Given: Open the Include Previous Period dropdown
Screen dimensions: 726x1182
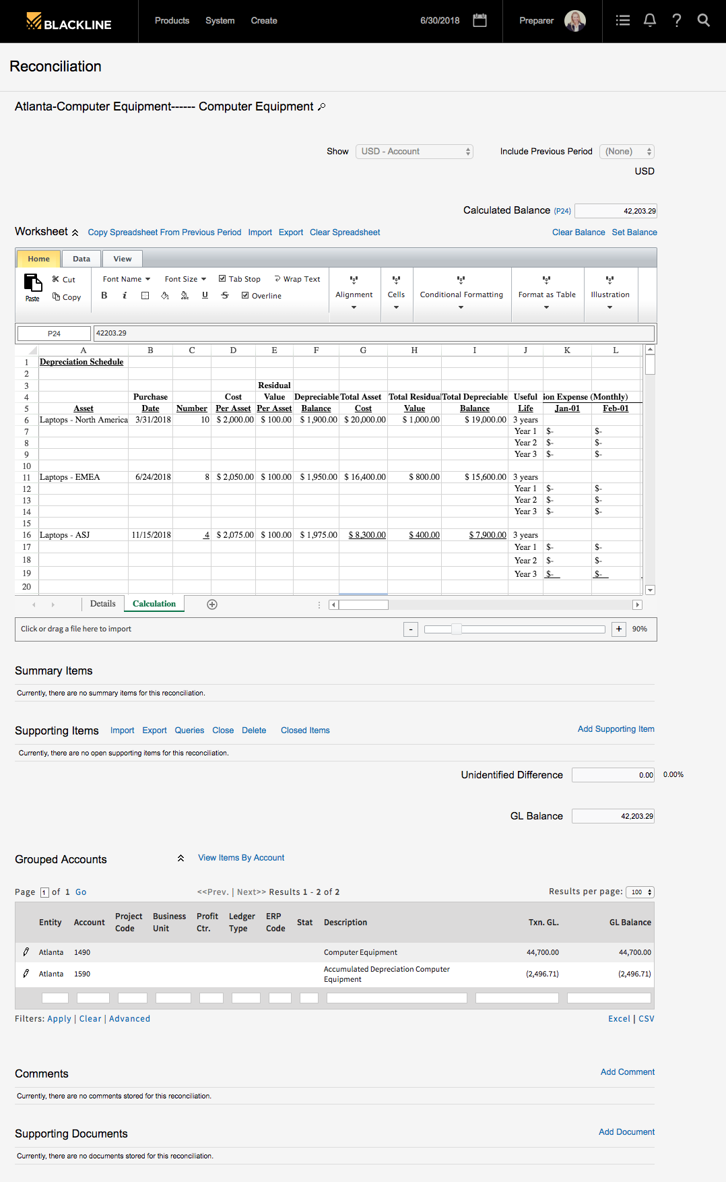Looking at the screenshot, I should (627, 152).
